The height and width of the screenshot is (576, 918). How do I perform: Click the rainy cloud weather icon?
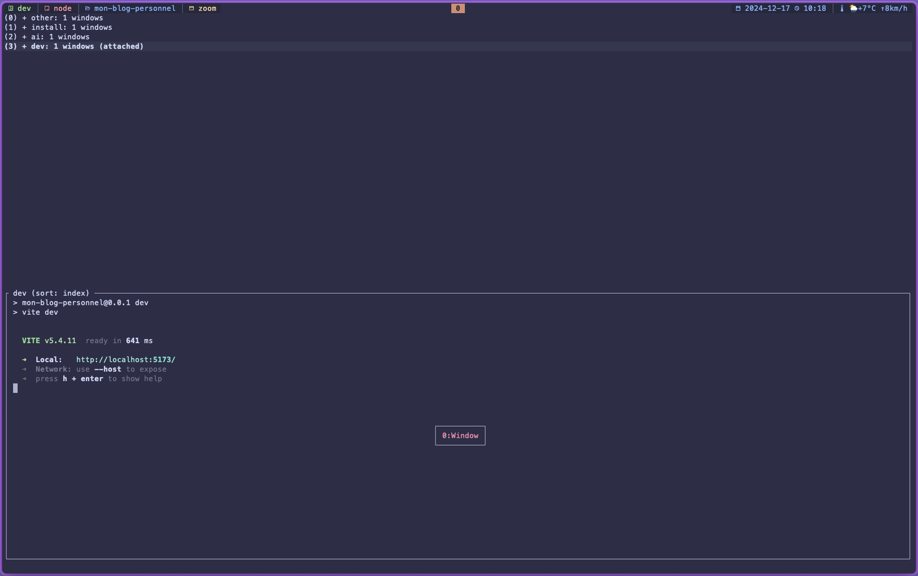853,8
